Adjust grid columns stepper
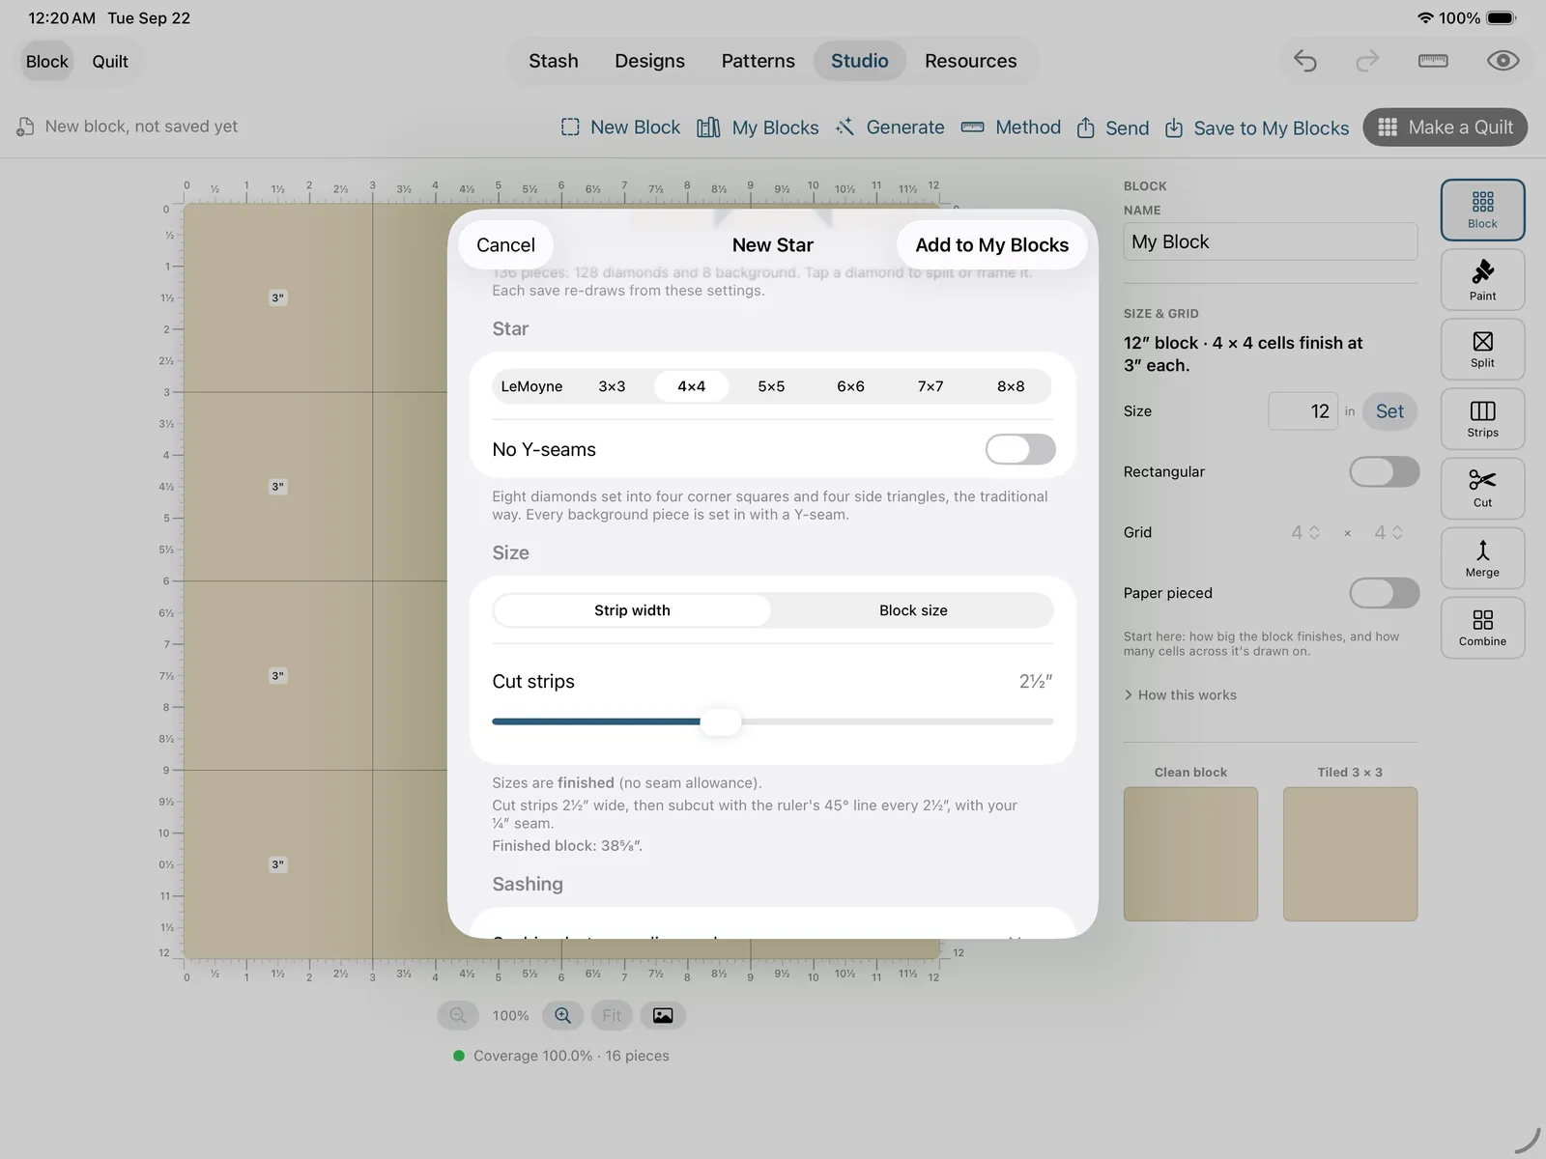 coord(1305,532)
